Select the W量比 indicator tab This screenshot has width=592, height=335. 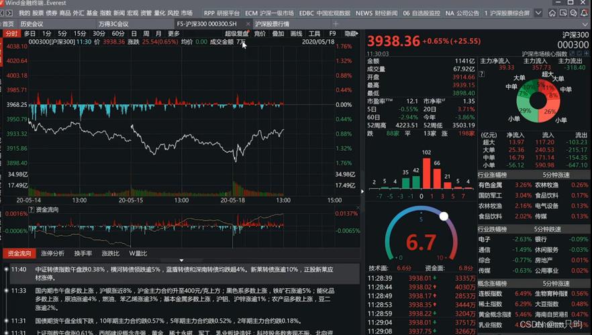[138, 253]
